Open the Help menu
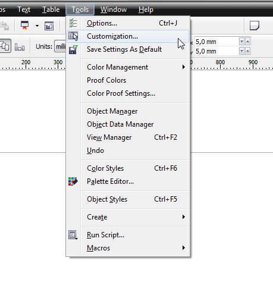 tap(146, 10)
